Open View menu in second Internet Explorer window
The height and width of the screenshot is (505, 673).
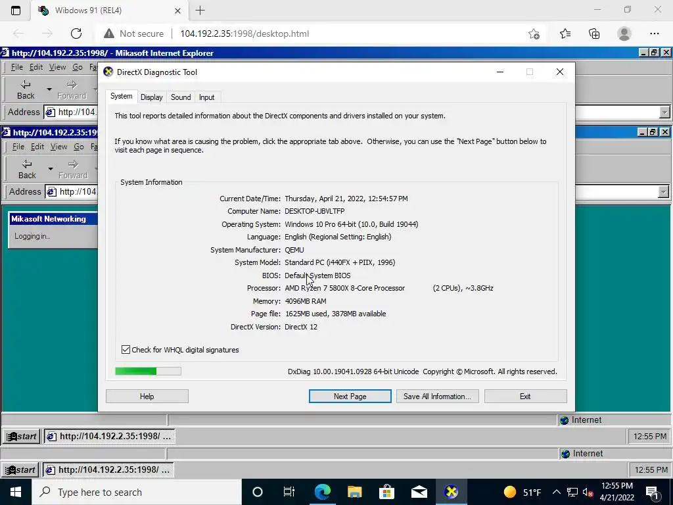[58, 147]
